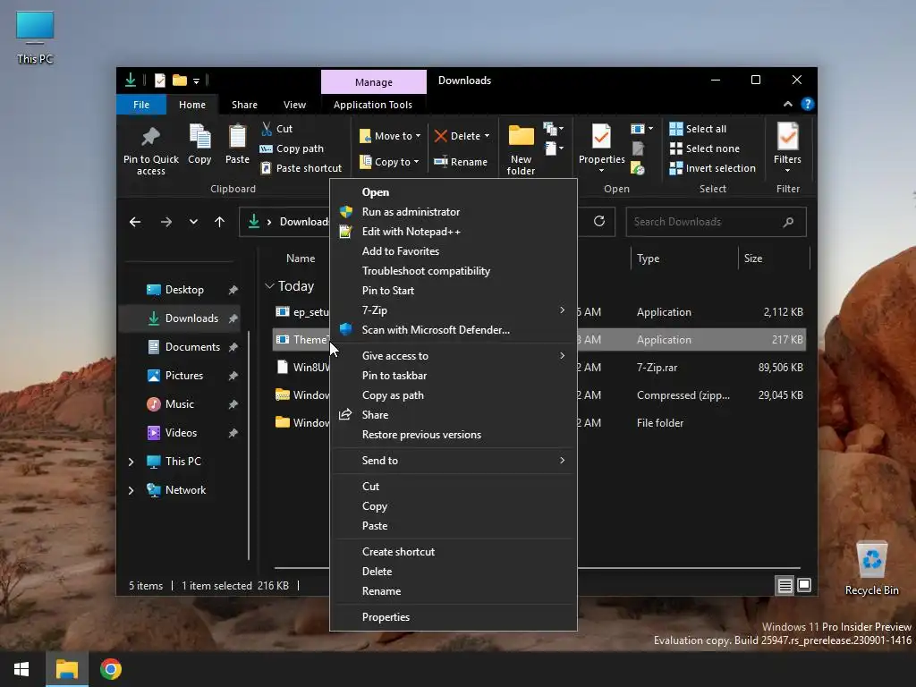Switch to the View tab

[294, 105]
